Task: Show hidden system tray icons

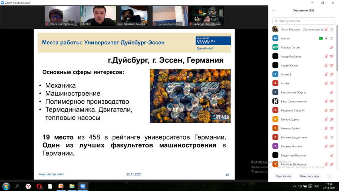Action: pyautogui.click(x=294, y=186)
